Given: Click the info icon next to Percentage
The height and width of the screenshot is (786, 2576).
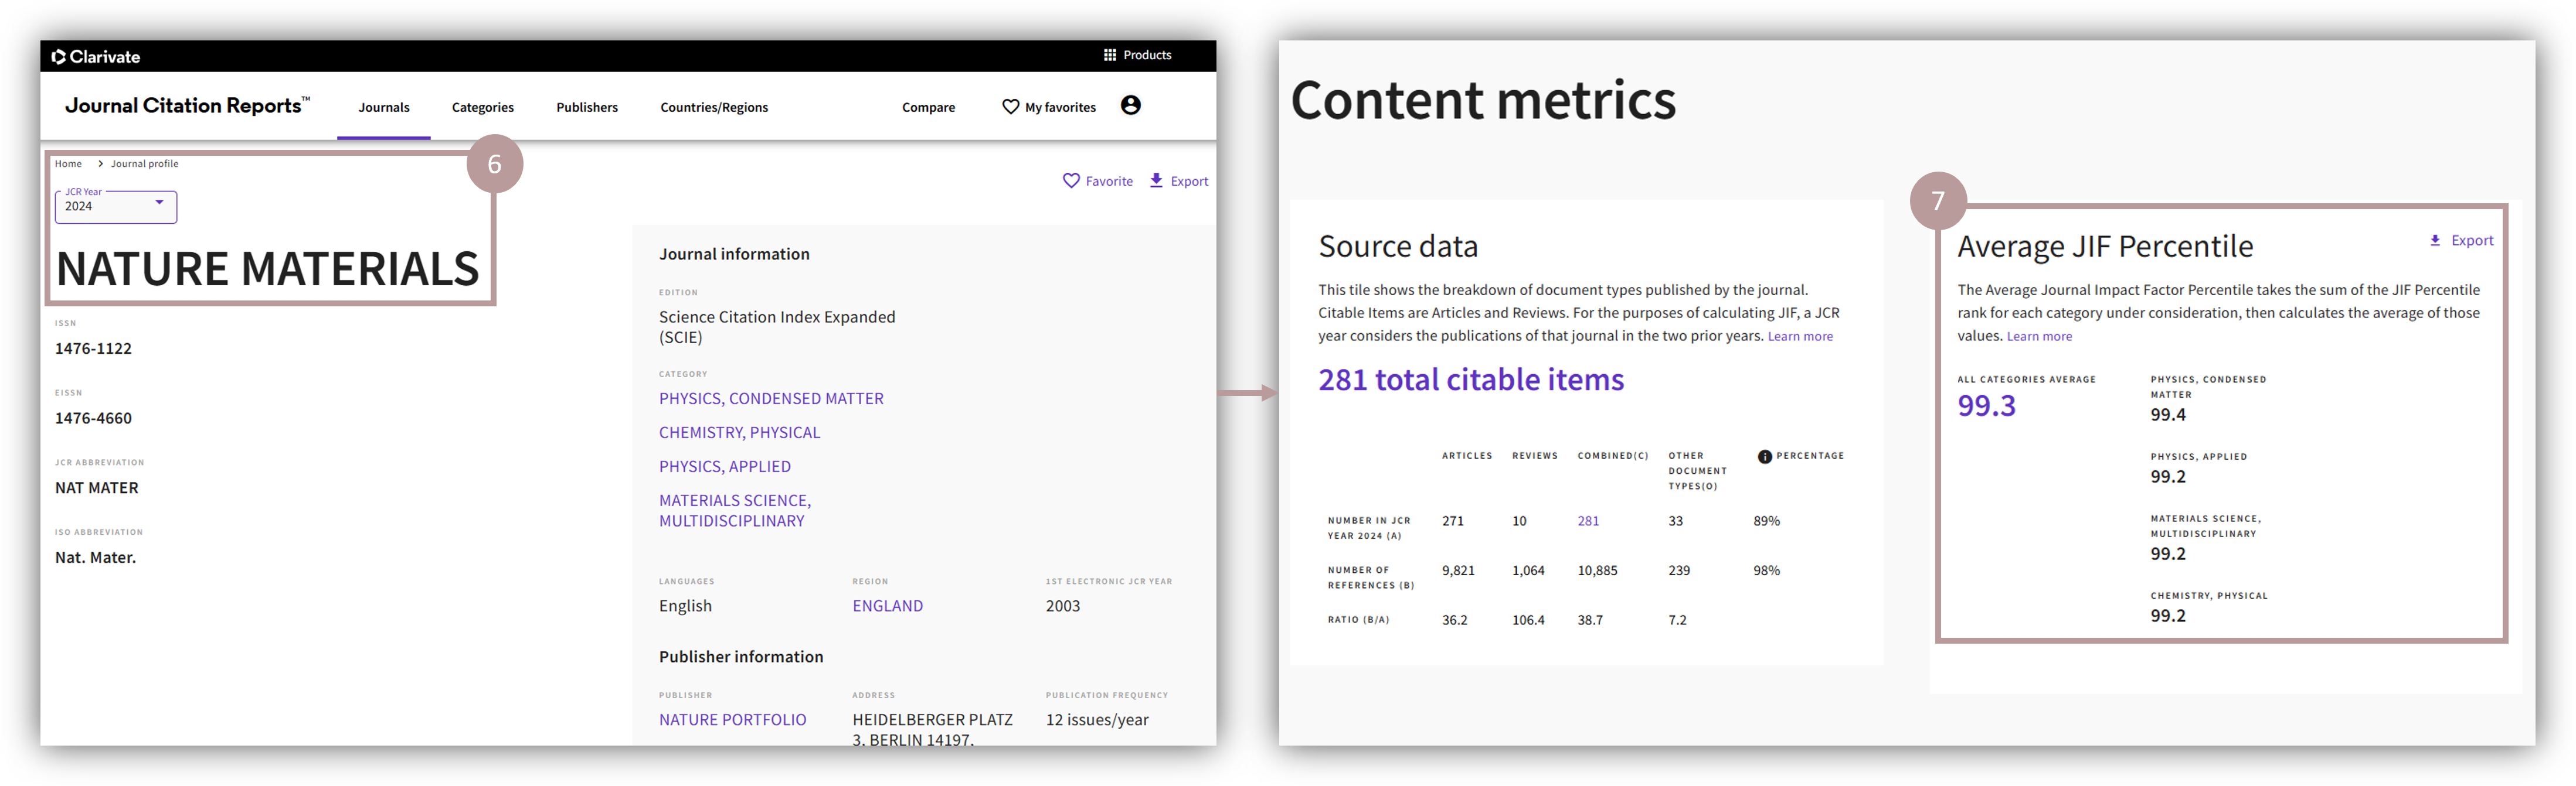Looking at the screenshot, I should coord(1765,456).
